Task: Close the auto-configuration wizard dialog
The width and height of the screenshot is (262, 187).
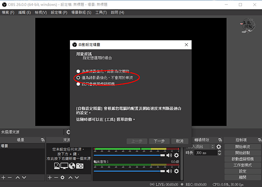Action: point(186,45)
